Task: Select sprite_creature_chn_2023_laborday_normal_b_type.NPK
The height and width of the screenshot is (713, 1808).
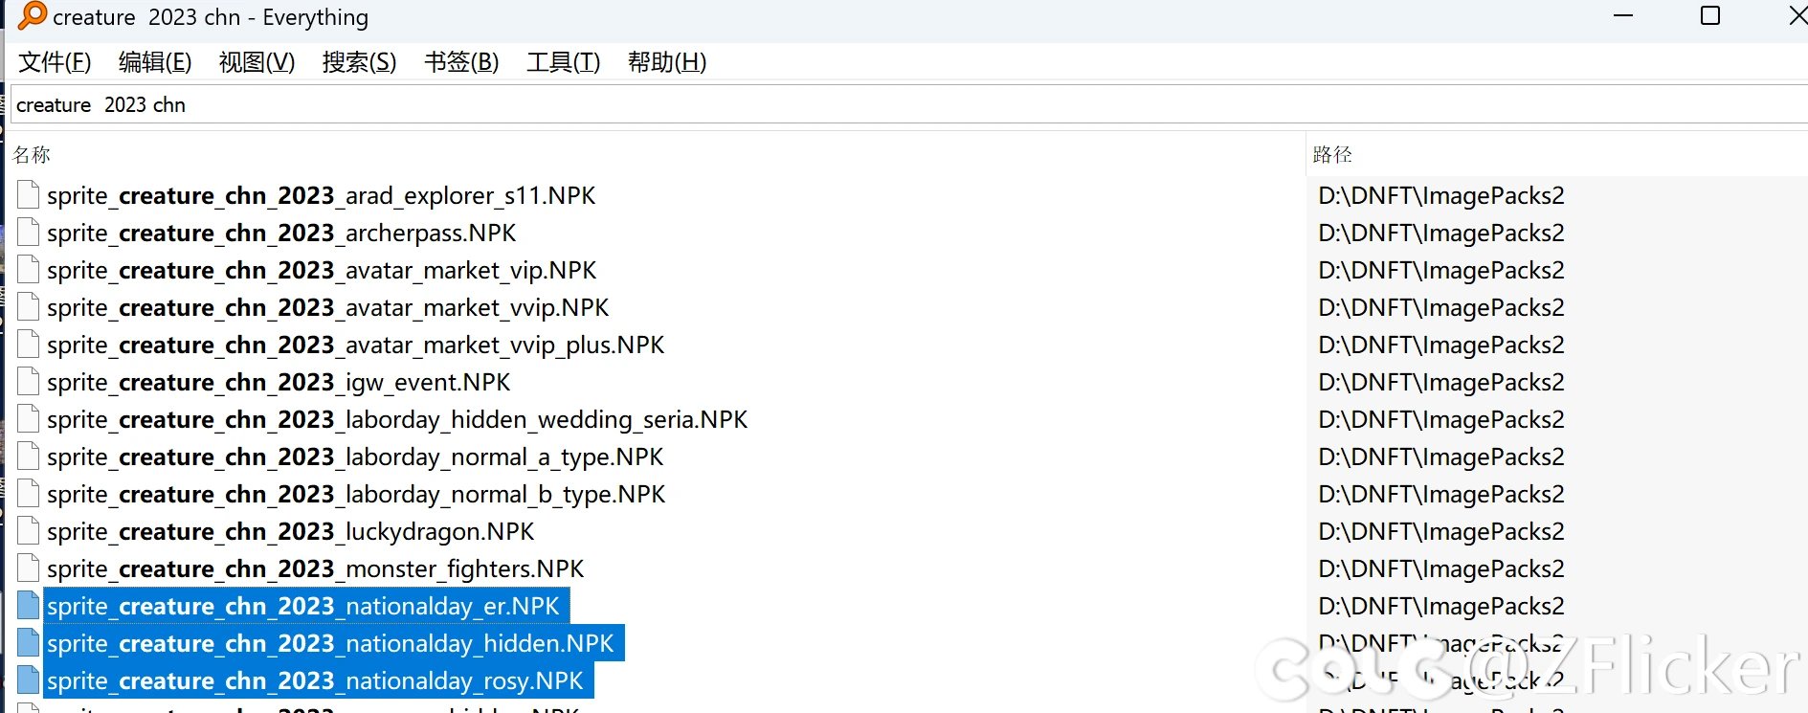Action: pos(356,494)
